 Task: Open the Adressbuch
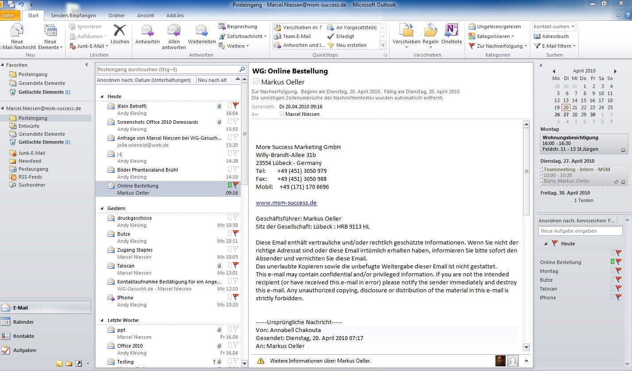coord(551,36)
